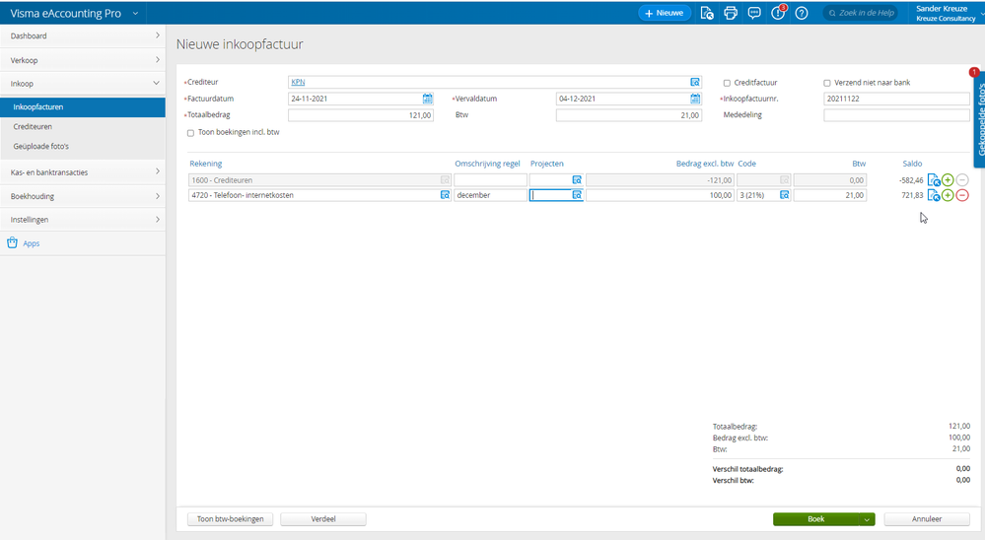Toggle Toon boekingen incl. btw checkbox

click(x=190, y=132)
